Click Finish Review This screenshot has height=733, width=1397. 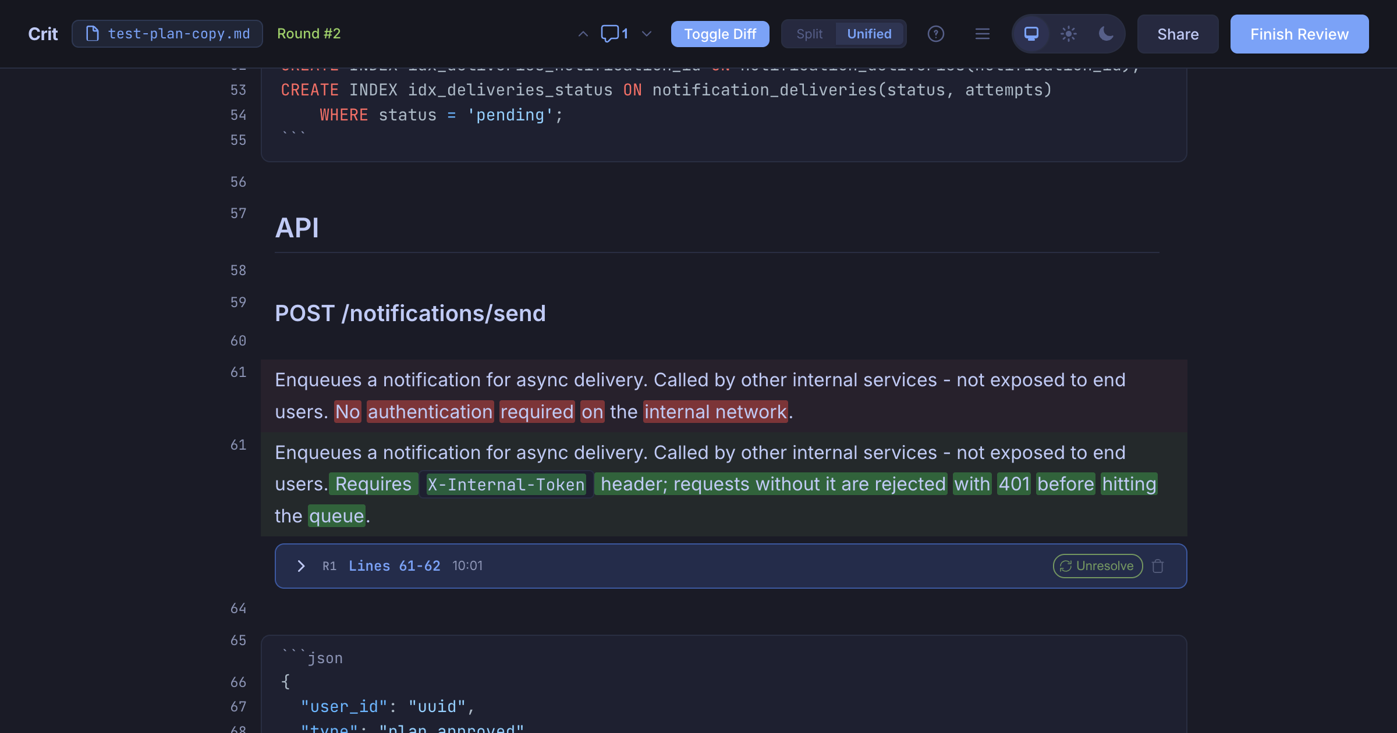click(1300, 34)
